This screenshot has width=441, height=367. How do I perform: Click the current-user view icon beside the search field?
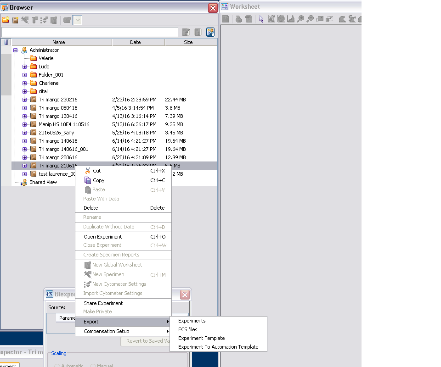point(210,32)
